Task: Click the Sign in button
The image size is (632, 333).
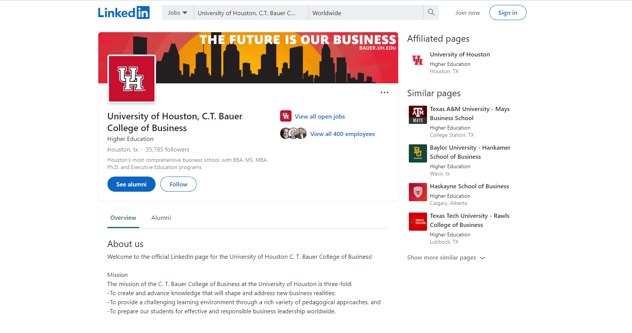Action: click(x=507, y=13)
